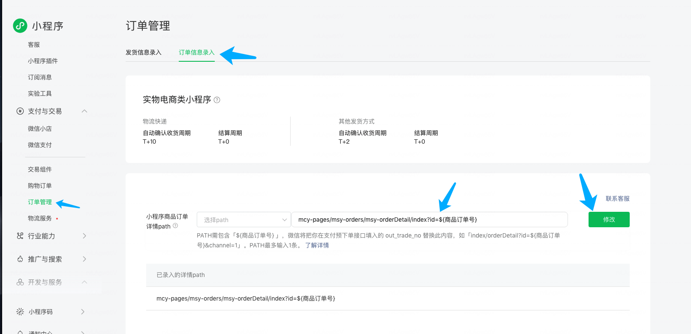Viewport: 691px width, 334px height.
Task: Click the 行业能力 sidebar icon
Action: [20, 236]
